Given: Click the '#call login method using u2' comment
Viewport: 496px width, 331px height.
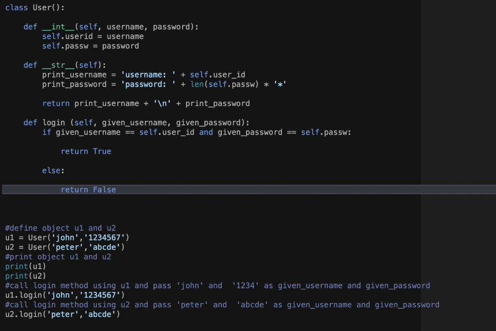Looking at the screenshot, I should click(x=222, y=305).
